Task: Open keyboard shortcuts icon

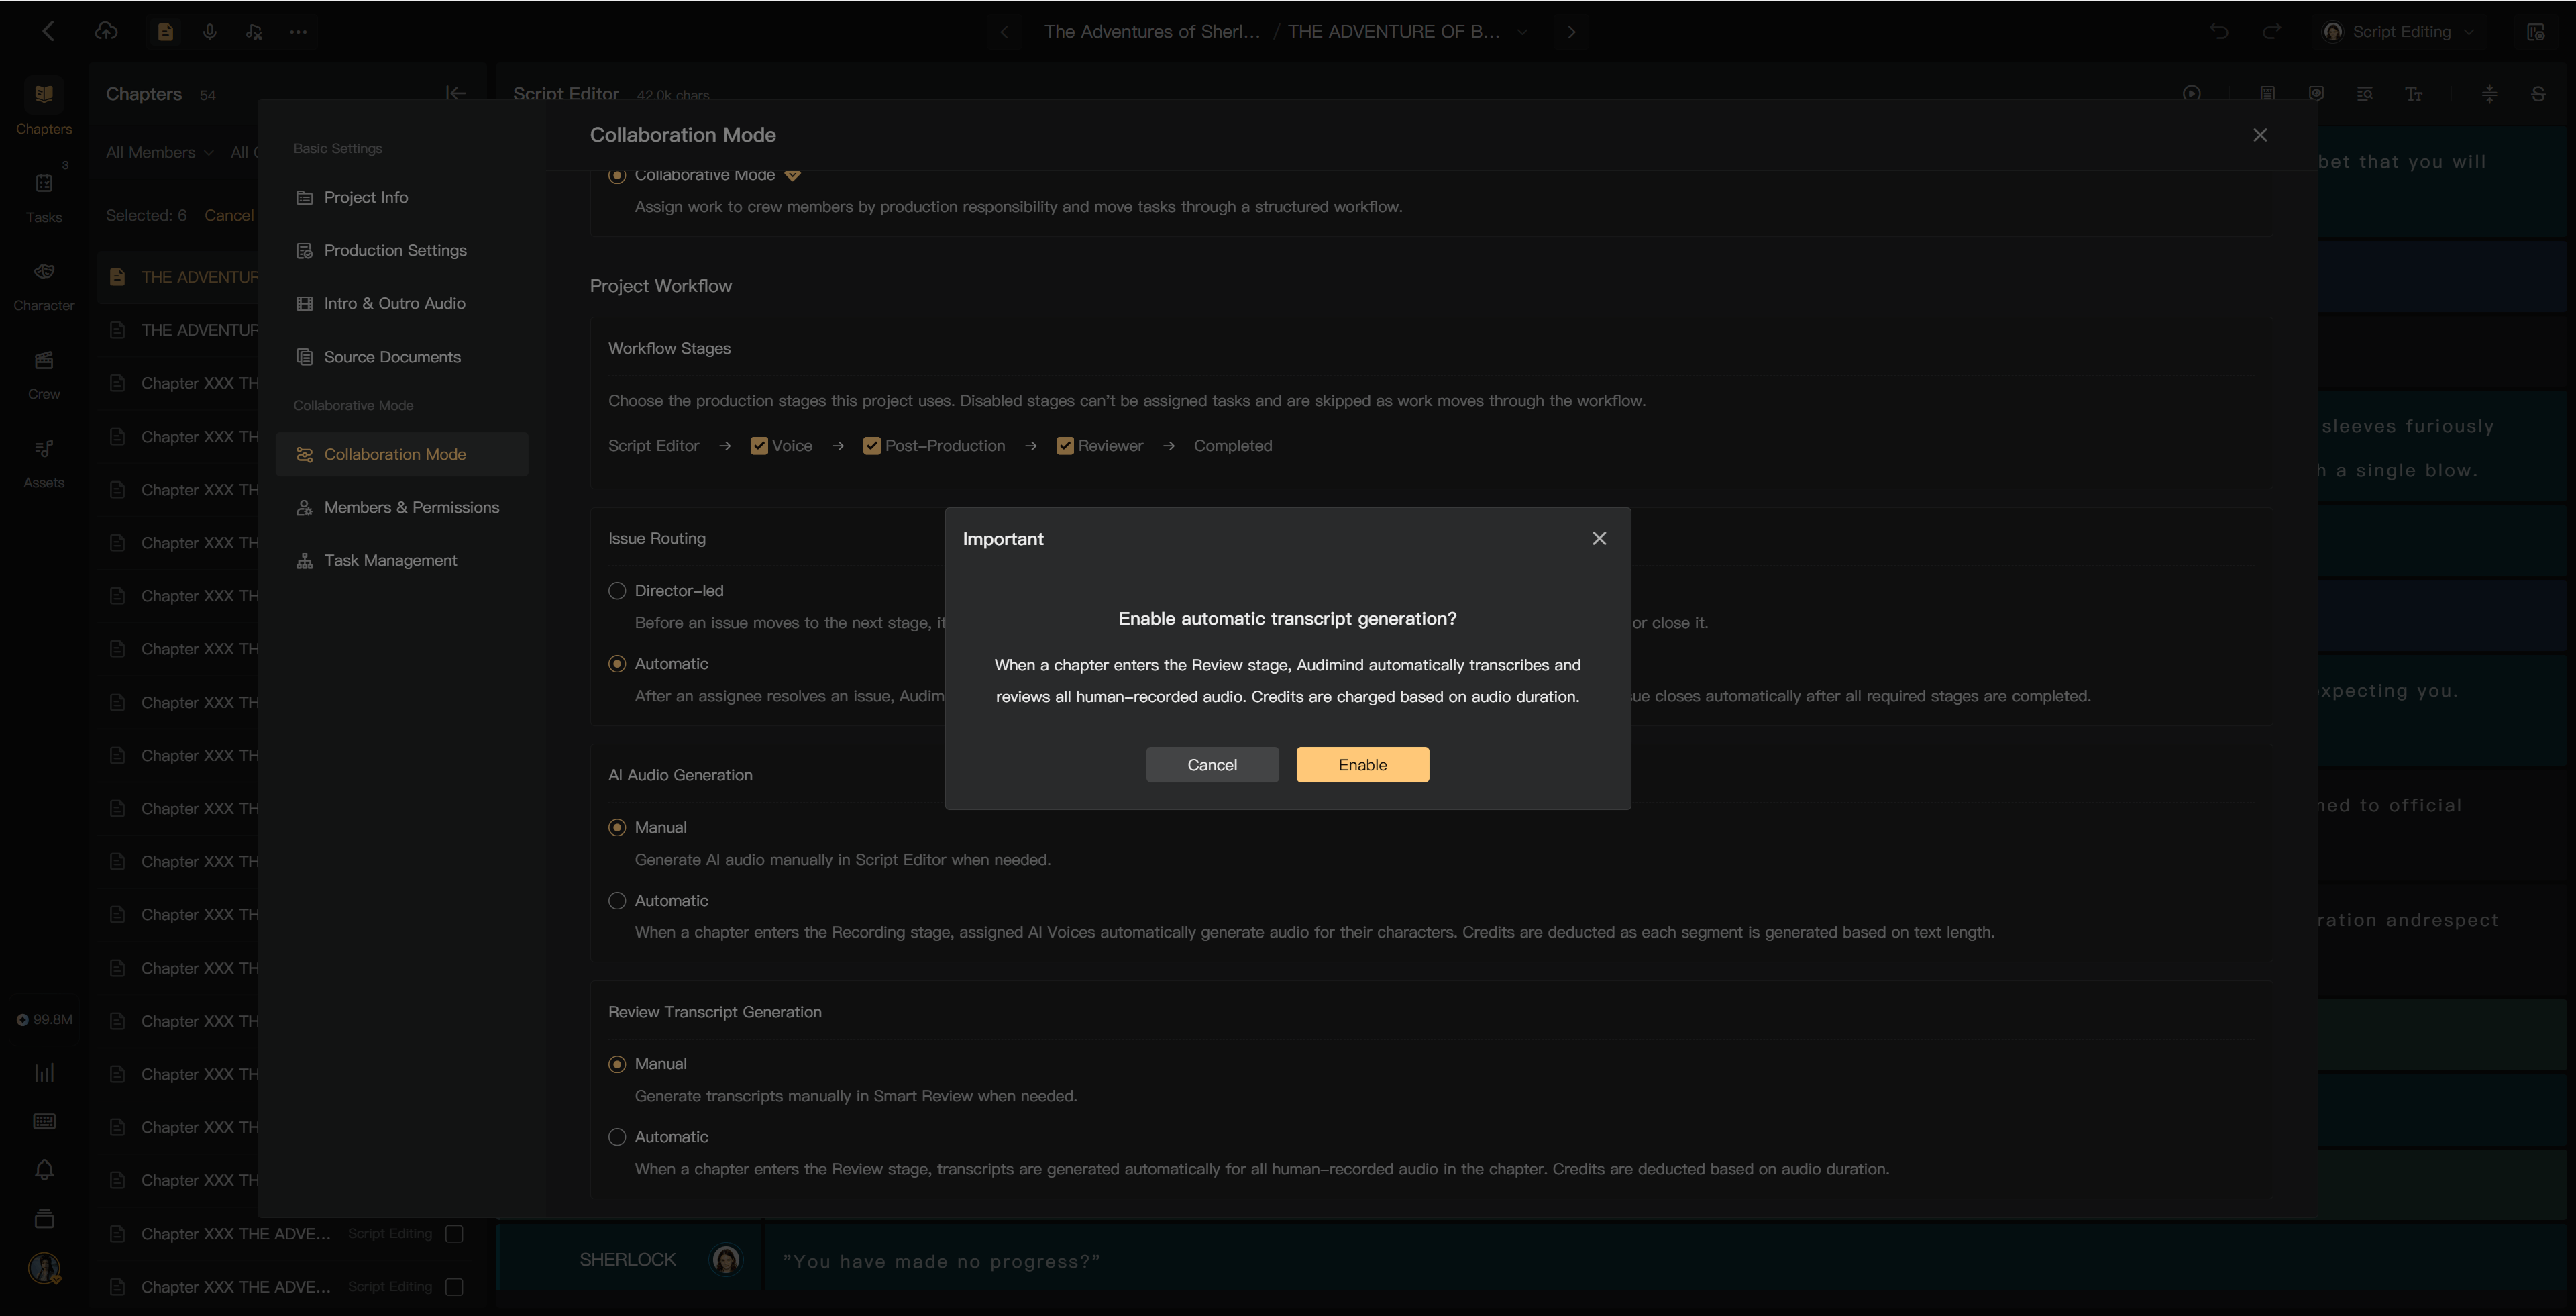Action: click(x=44, y=1121)
